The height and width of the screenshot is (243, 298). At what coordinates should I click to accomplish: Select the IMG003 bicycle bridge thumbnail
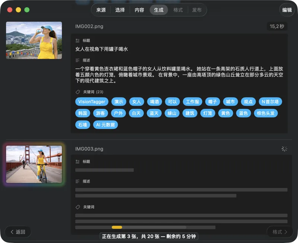pyautogui.click(x=34, y=164)
